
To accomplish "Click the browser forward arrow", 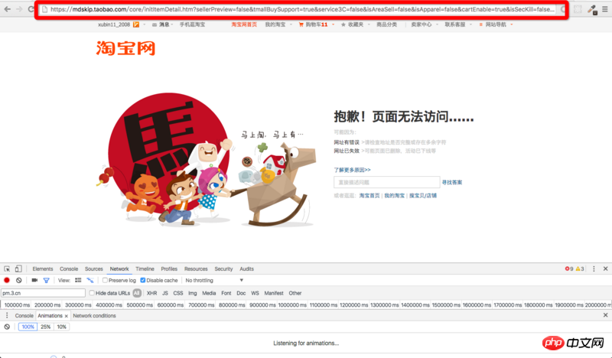I will pos(19,9).
